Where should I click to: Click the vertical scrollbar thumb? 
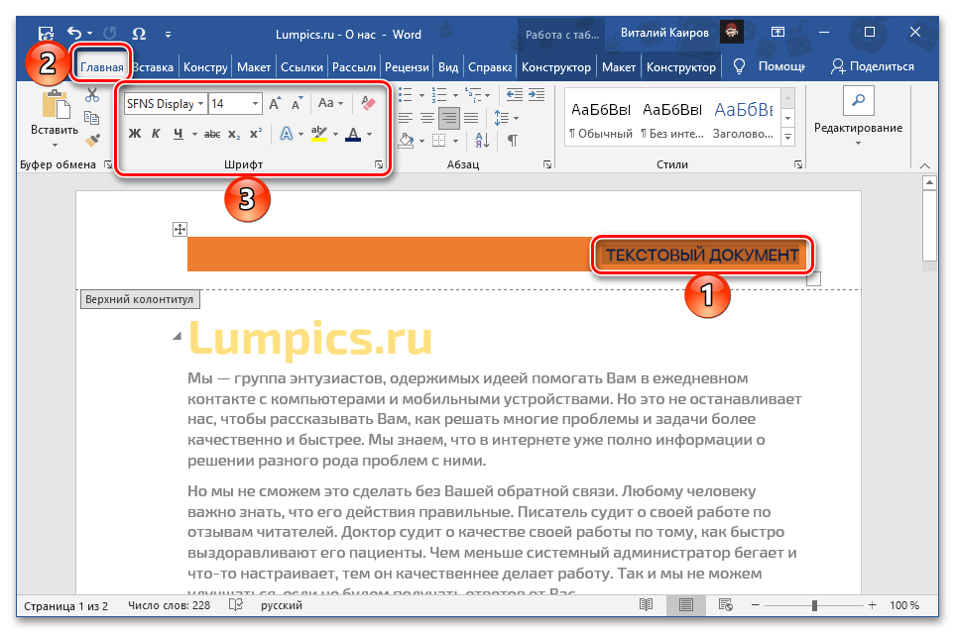929,225
